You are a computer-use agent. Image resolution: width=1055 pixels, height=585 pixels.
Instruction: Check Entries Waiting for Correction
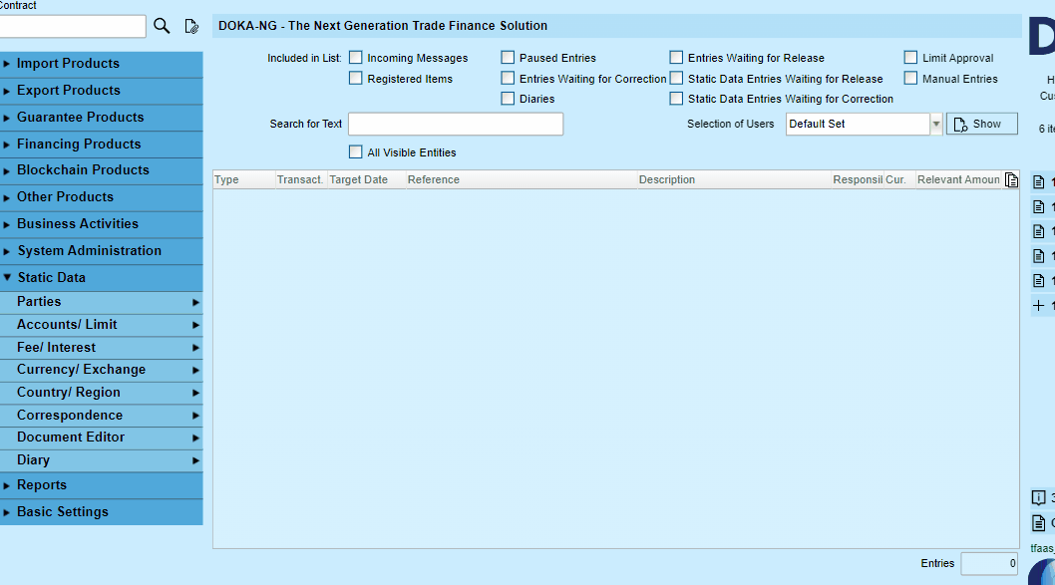pyautogui.click(x=508, y=79)
